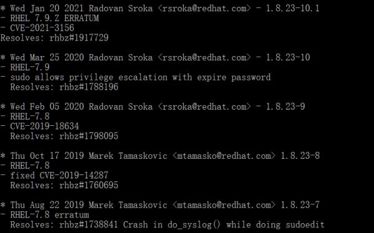Viewport: 374px width, 233px height.
Task: Click the CVE-2019-18634 line
Action: coord(40,126)
